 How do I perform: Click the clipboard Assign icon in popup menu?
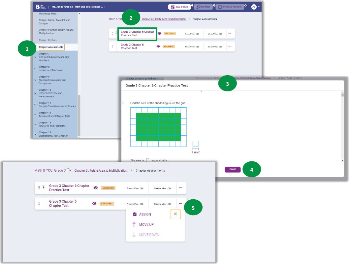coord(135,214)
